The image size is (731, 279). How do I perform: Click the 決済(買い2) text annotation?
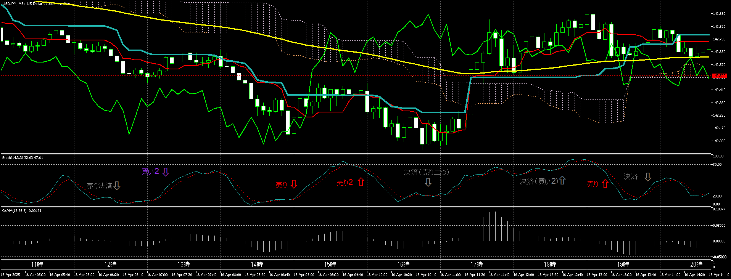pos(539,181)
